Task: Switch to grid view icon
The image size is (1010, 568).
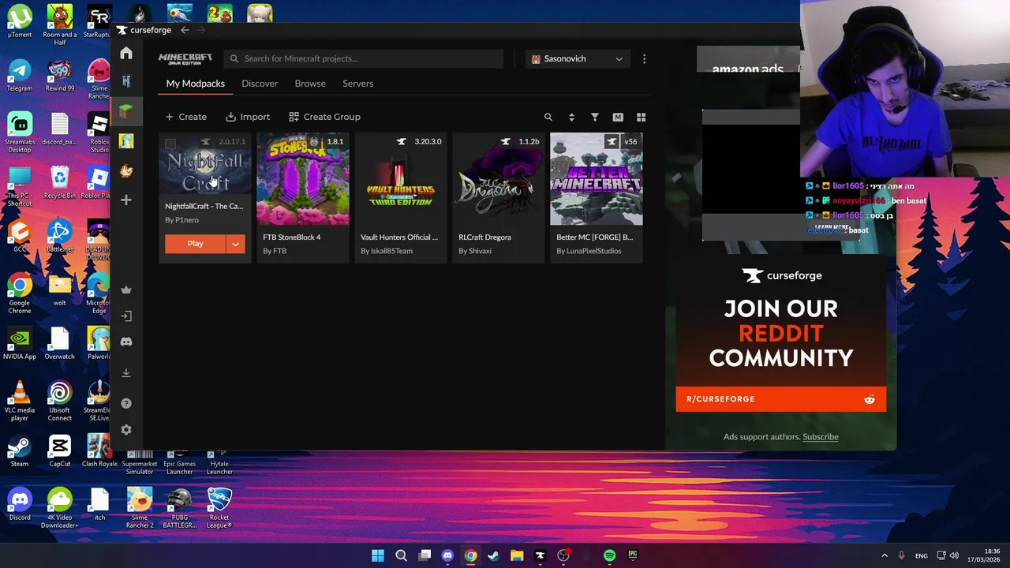Action: [641, 117]
